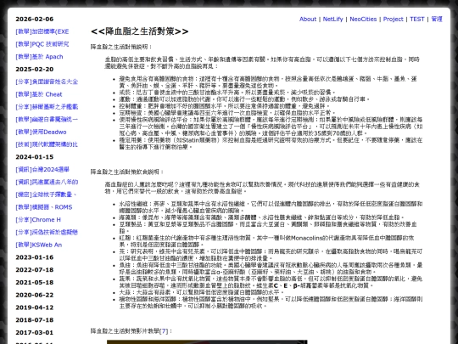
Task: Open the [分享]Chrome H article link
Action: pos(38,220)
